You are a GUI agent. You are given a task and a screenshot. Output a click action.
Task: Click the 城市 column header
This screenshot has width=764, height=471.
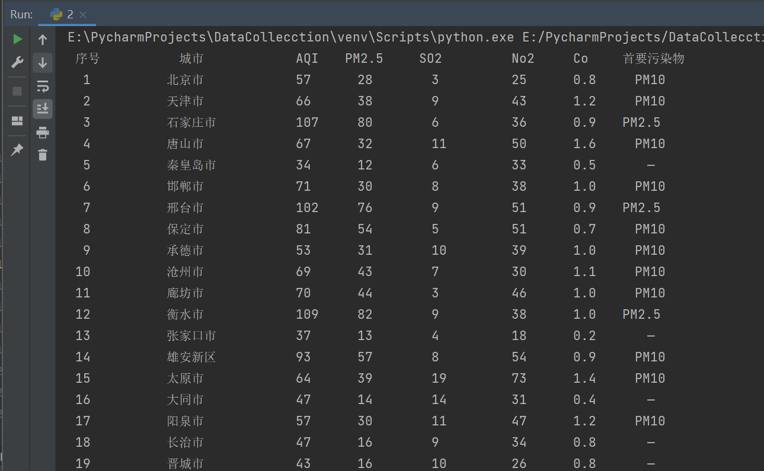pyautogui.click(x=191, y=59)
